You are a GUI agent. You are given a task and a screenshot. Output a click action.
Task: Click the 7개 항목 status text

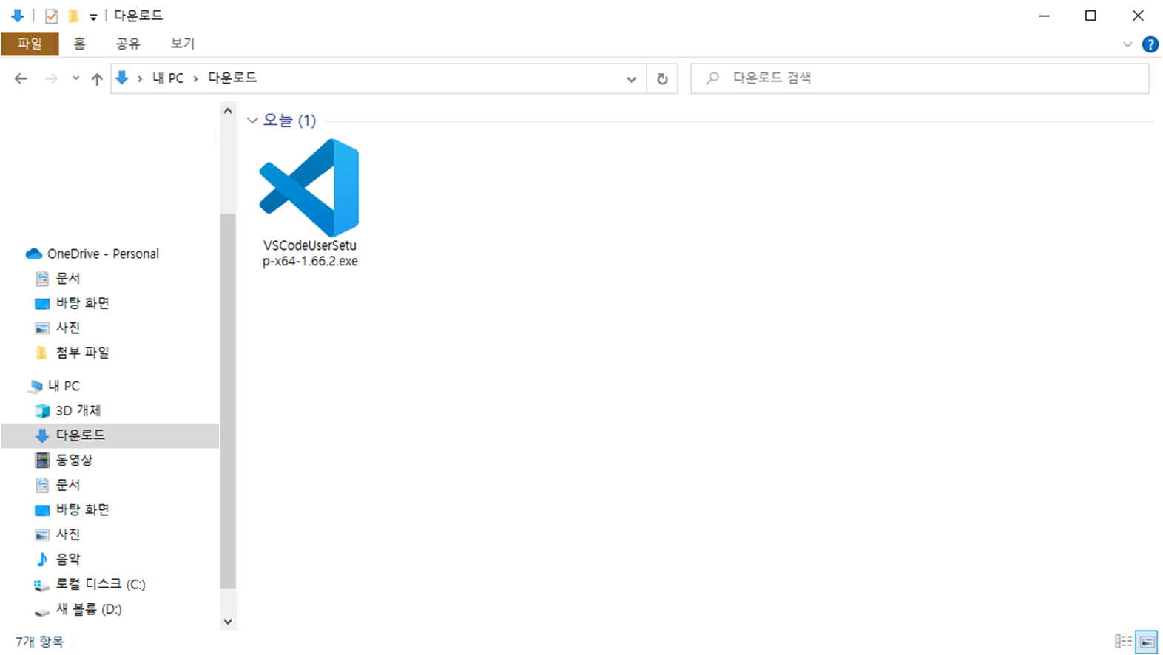(40, 642)
